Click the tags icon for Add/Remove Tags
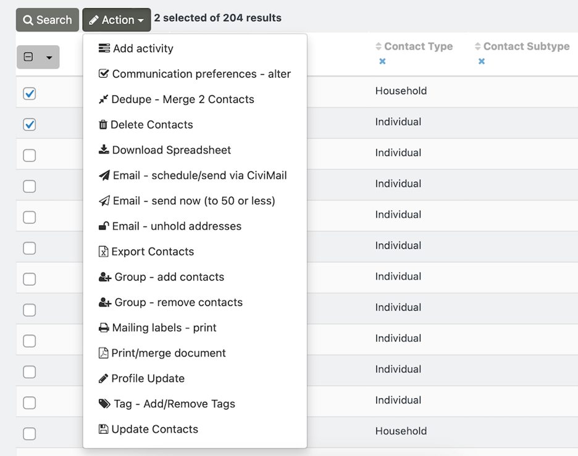 coord(104,404)
